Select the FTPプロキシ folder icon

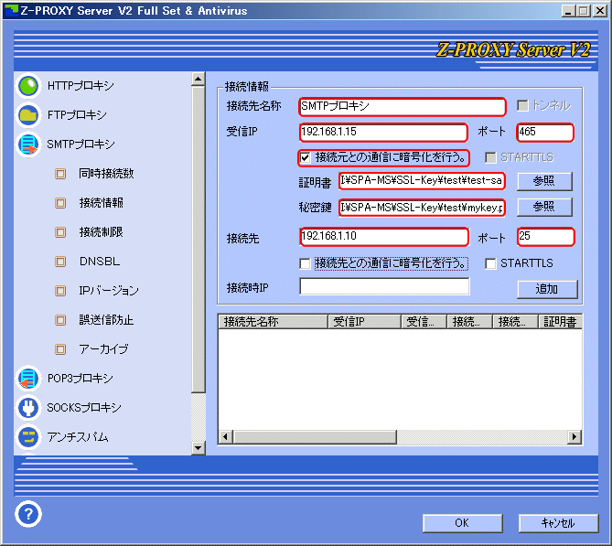[28, 115]
